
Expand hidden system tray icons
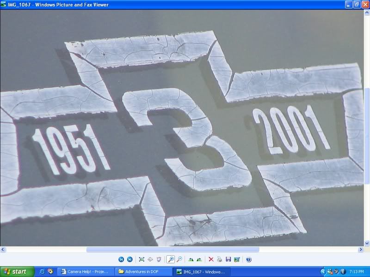[323, 272]
